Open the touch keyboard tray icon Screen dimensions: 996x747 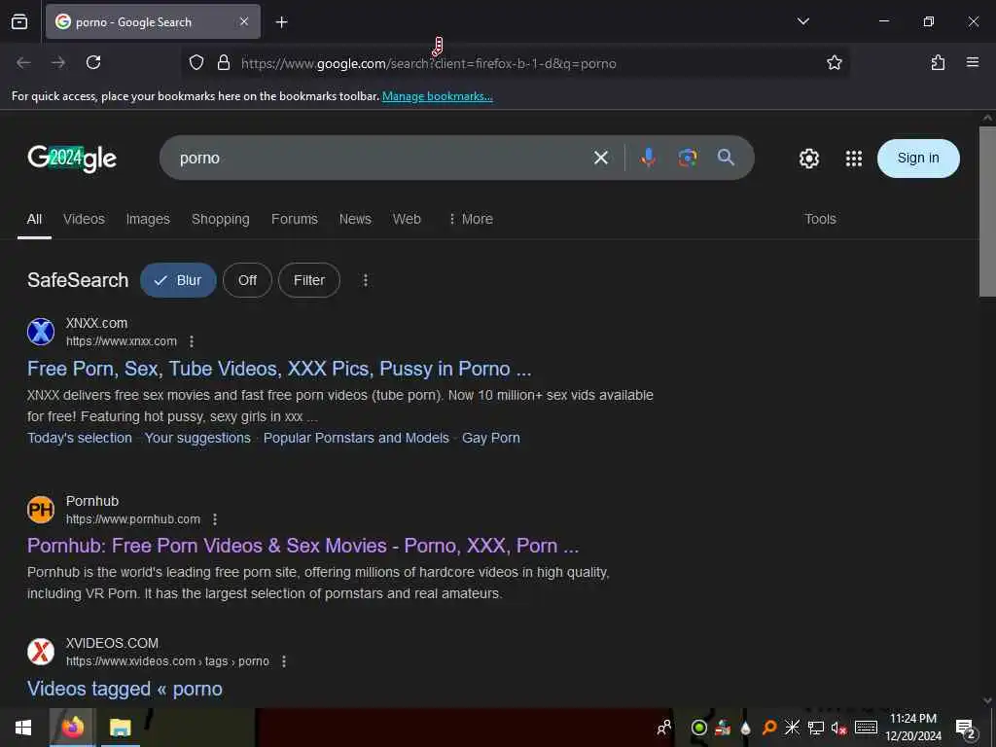866,728
